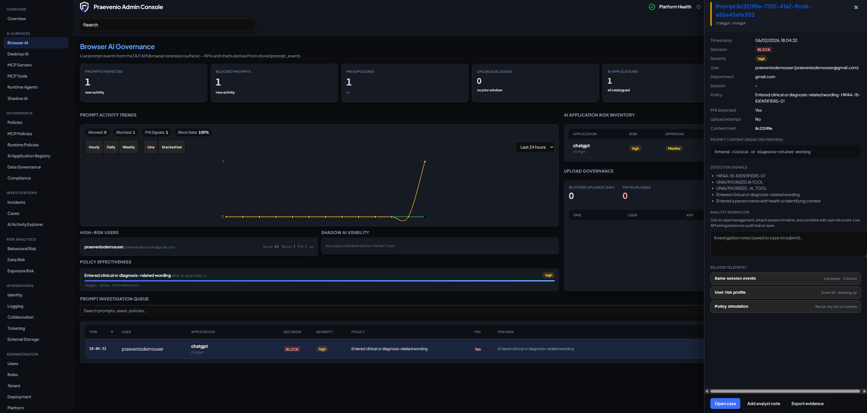Screen dimensions: 867x413
Task: Click left arrow of detail panel scrollbar
Action: click(707, 391)
